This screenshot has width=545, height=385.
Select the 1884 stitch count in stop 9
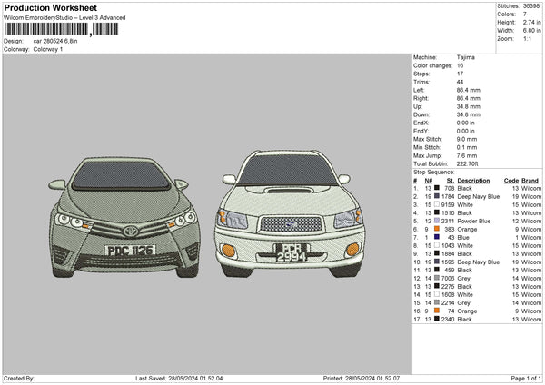click(x=448, y=253)
